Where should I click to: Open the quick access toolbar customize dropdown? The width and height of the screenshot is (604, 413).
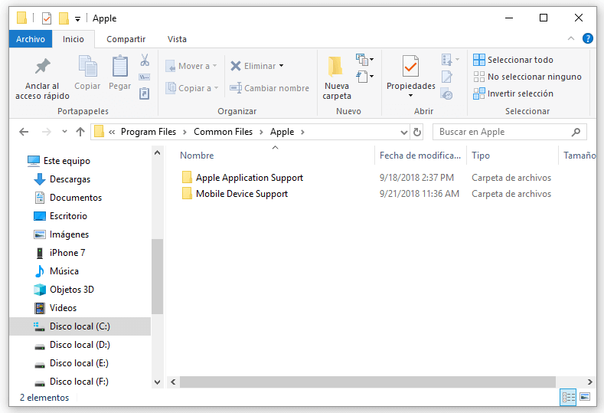pyautogui.click(x=77, y=18)
